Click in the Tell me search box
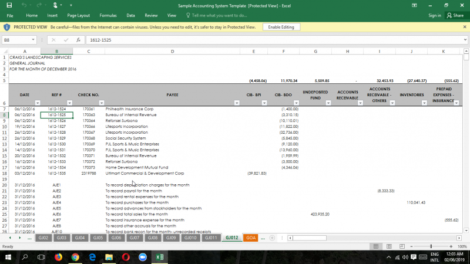Image resolution: width=470 pixels, height=264 pixels. click(219, 15)
